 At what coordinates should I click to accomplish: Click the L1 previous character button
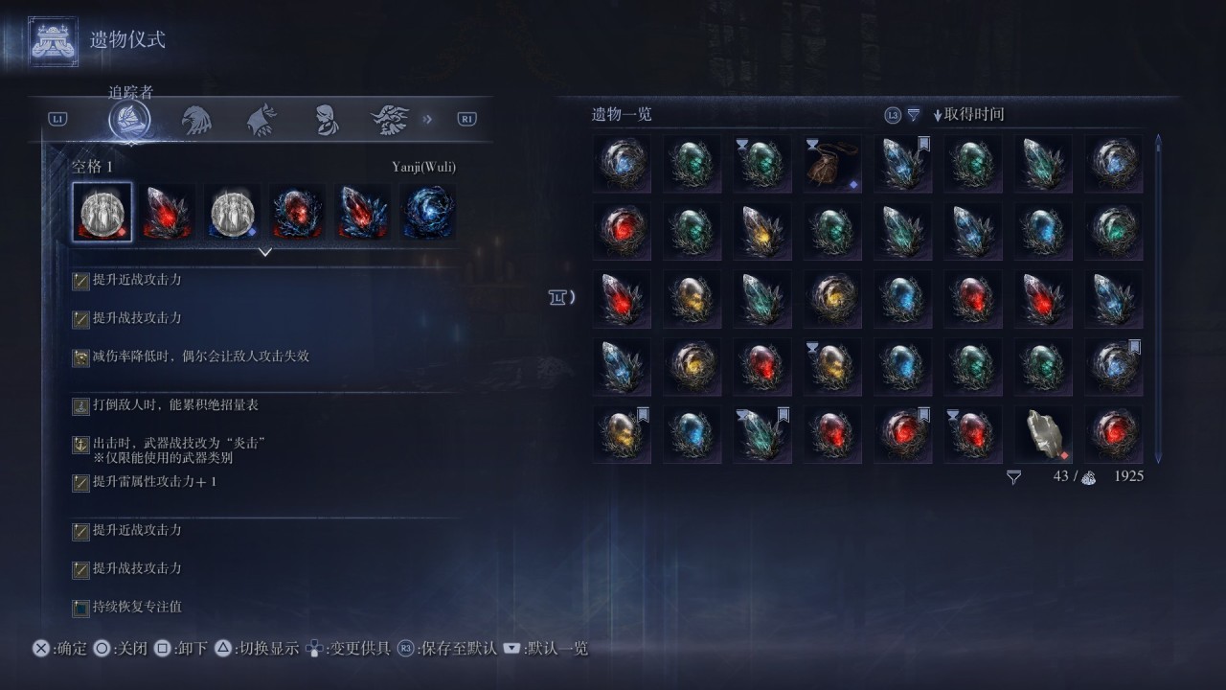coord(57,119)
